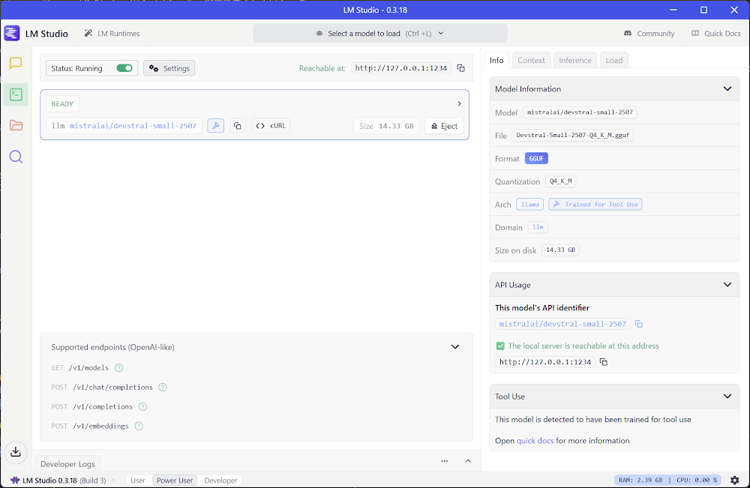Viewport: 750px width, 488px height.
Task: Click the Reachable at URL field
Action: point(400,68)
